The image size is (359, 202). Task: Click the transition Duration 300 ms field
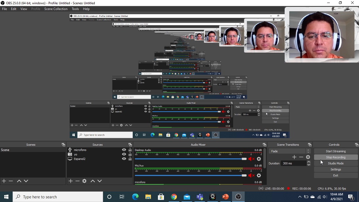(294, 163)
